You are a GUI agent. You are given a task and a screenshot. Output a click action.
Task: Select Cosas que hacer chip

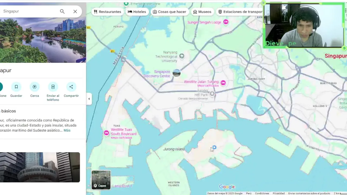[x=169, y=12]
